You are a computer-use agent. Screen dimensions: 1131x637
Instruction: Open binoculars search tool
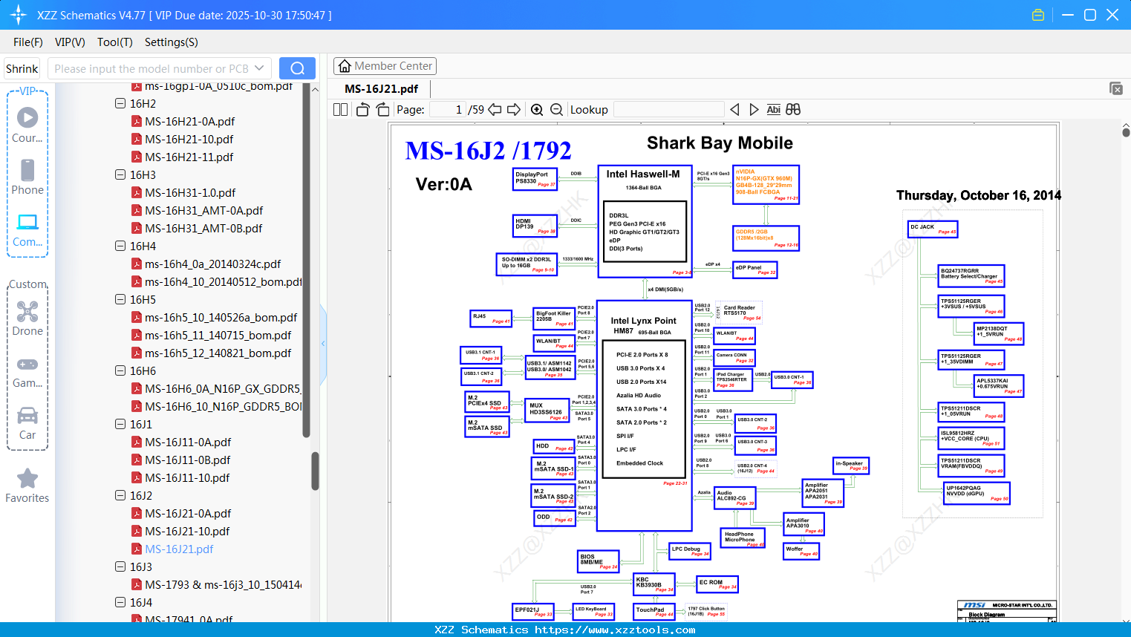click(x=793, y=110)
